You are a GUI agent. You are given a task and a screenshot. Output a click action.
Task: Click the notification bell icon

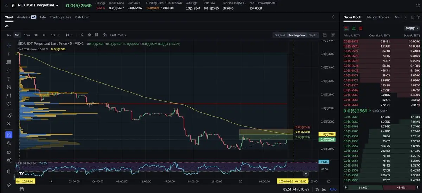point(333,17)
